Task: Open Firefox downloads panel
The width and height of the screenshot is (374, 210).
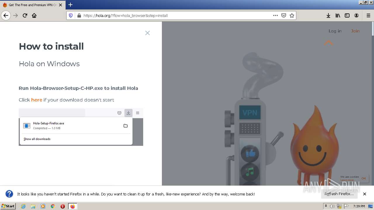Action: [328, 15]
